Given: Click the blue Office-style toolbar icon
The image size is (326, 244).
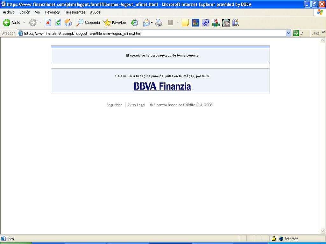Looking at the screenshot, I should coord(195,23).
